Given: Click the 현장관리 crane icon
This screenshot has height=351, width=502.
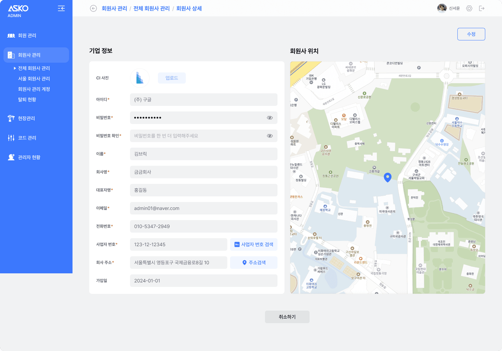Looking at the screenshot, I should 11,118.
